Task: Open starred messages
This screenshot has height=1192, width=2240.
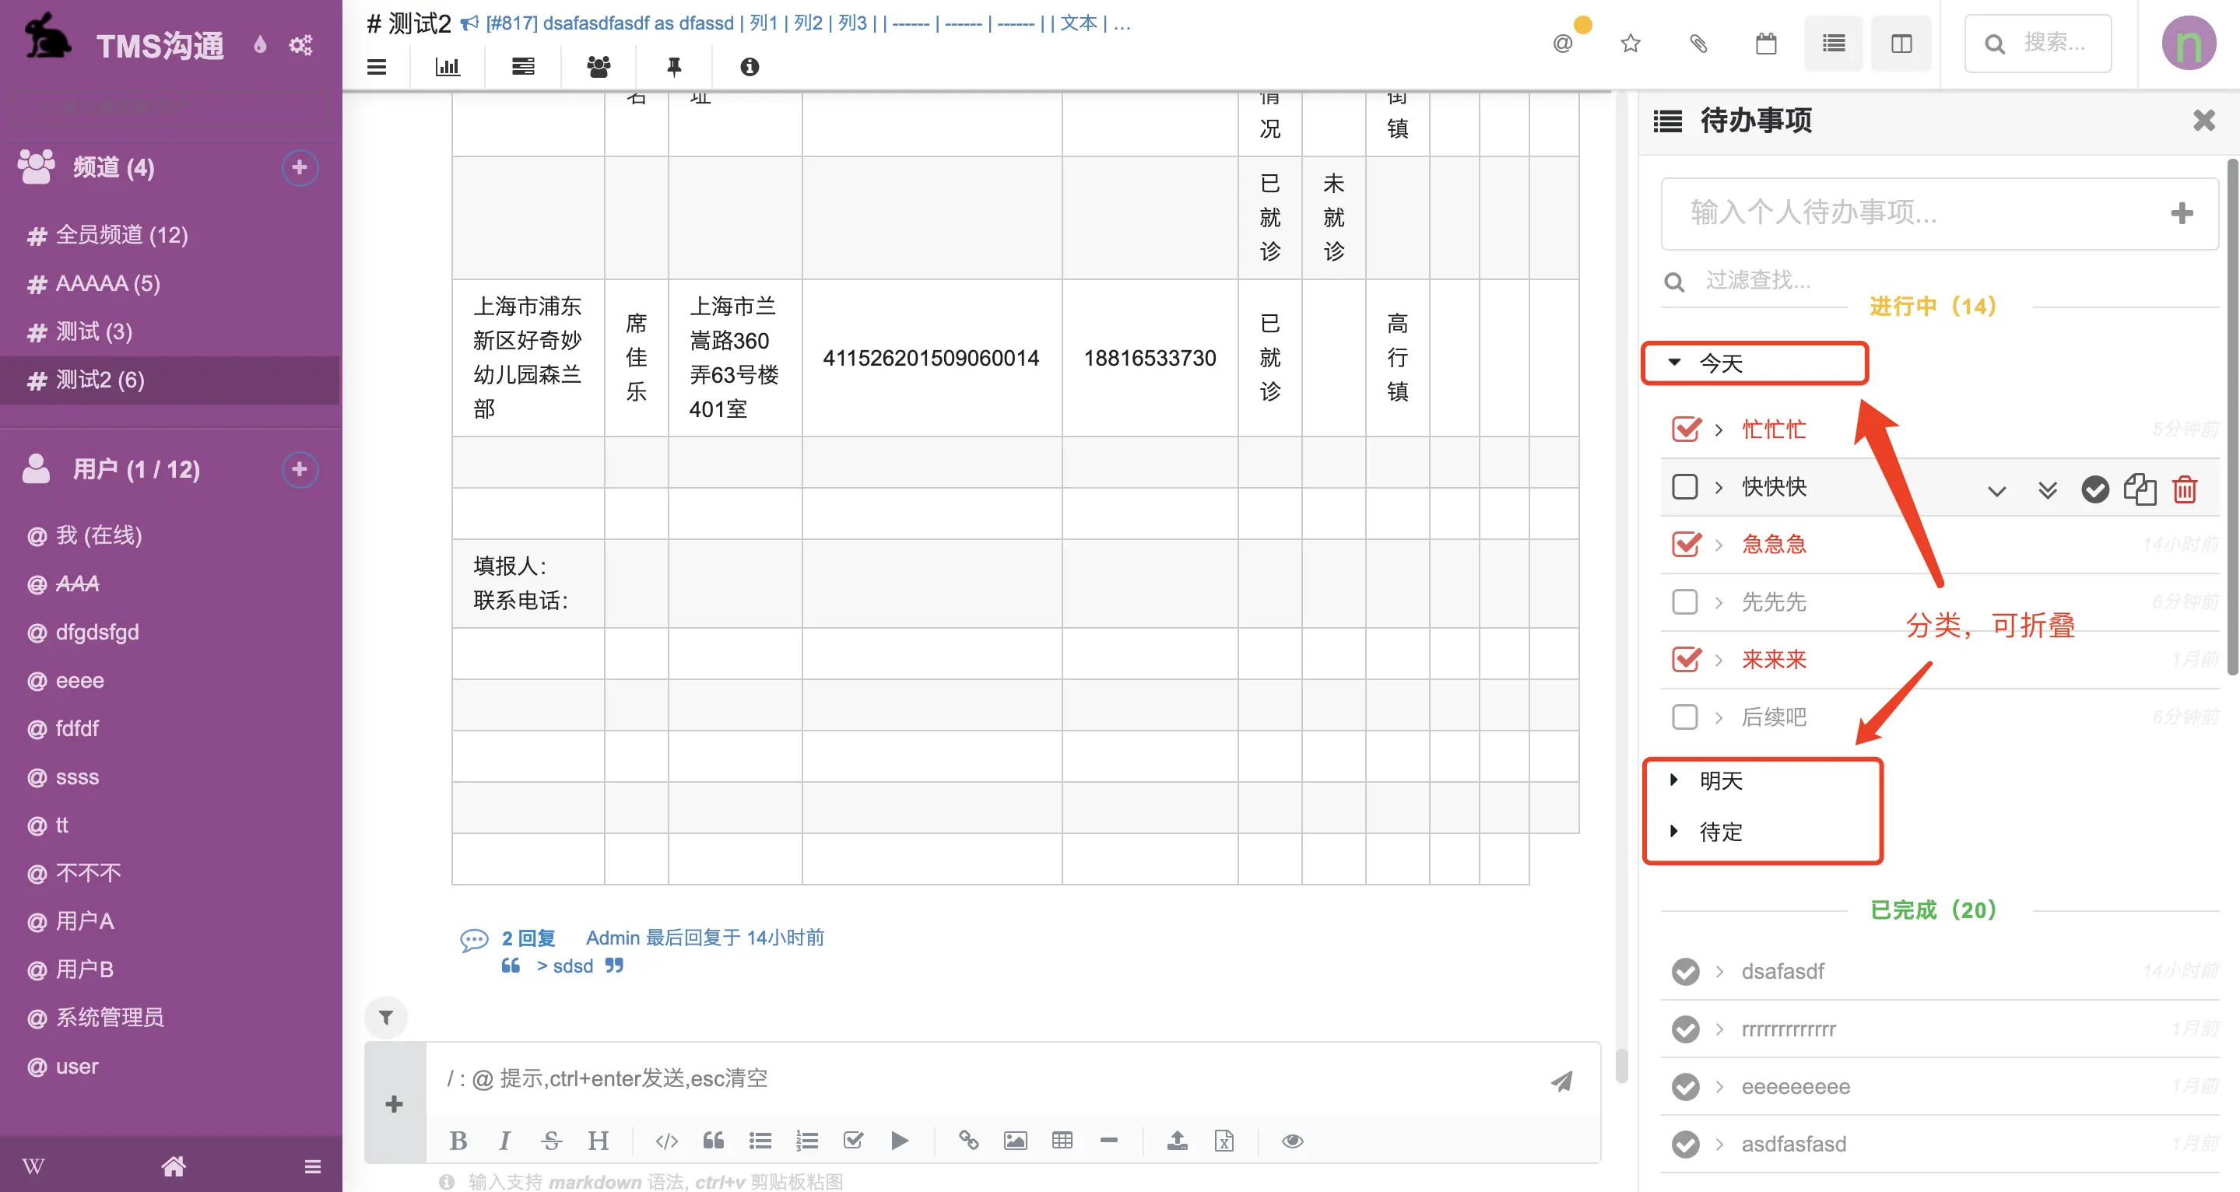Action: click(x=1631, y=44)
